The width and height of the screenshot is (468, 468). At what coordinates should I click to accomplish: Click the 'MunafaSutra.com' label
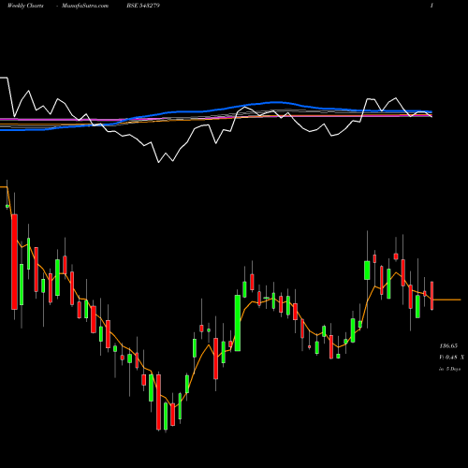point(85,6)
